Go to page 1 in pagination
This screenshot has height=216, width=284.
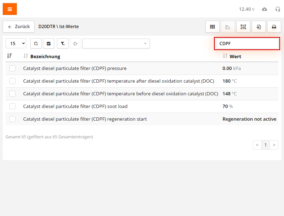pyautogui.click(x=266, y=145)
